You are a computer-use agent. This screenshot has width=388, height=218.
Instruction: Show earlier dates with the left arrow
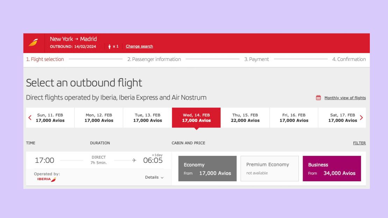tap(30, 117)
